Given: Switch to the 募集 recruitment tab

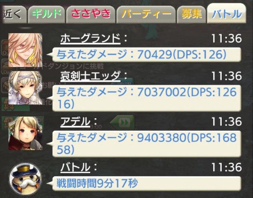Looking at the screenshot, I should pos(191,15).
